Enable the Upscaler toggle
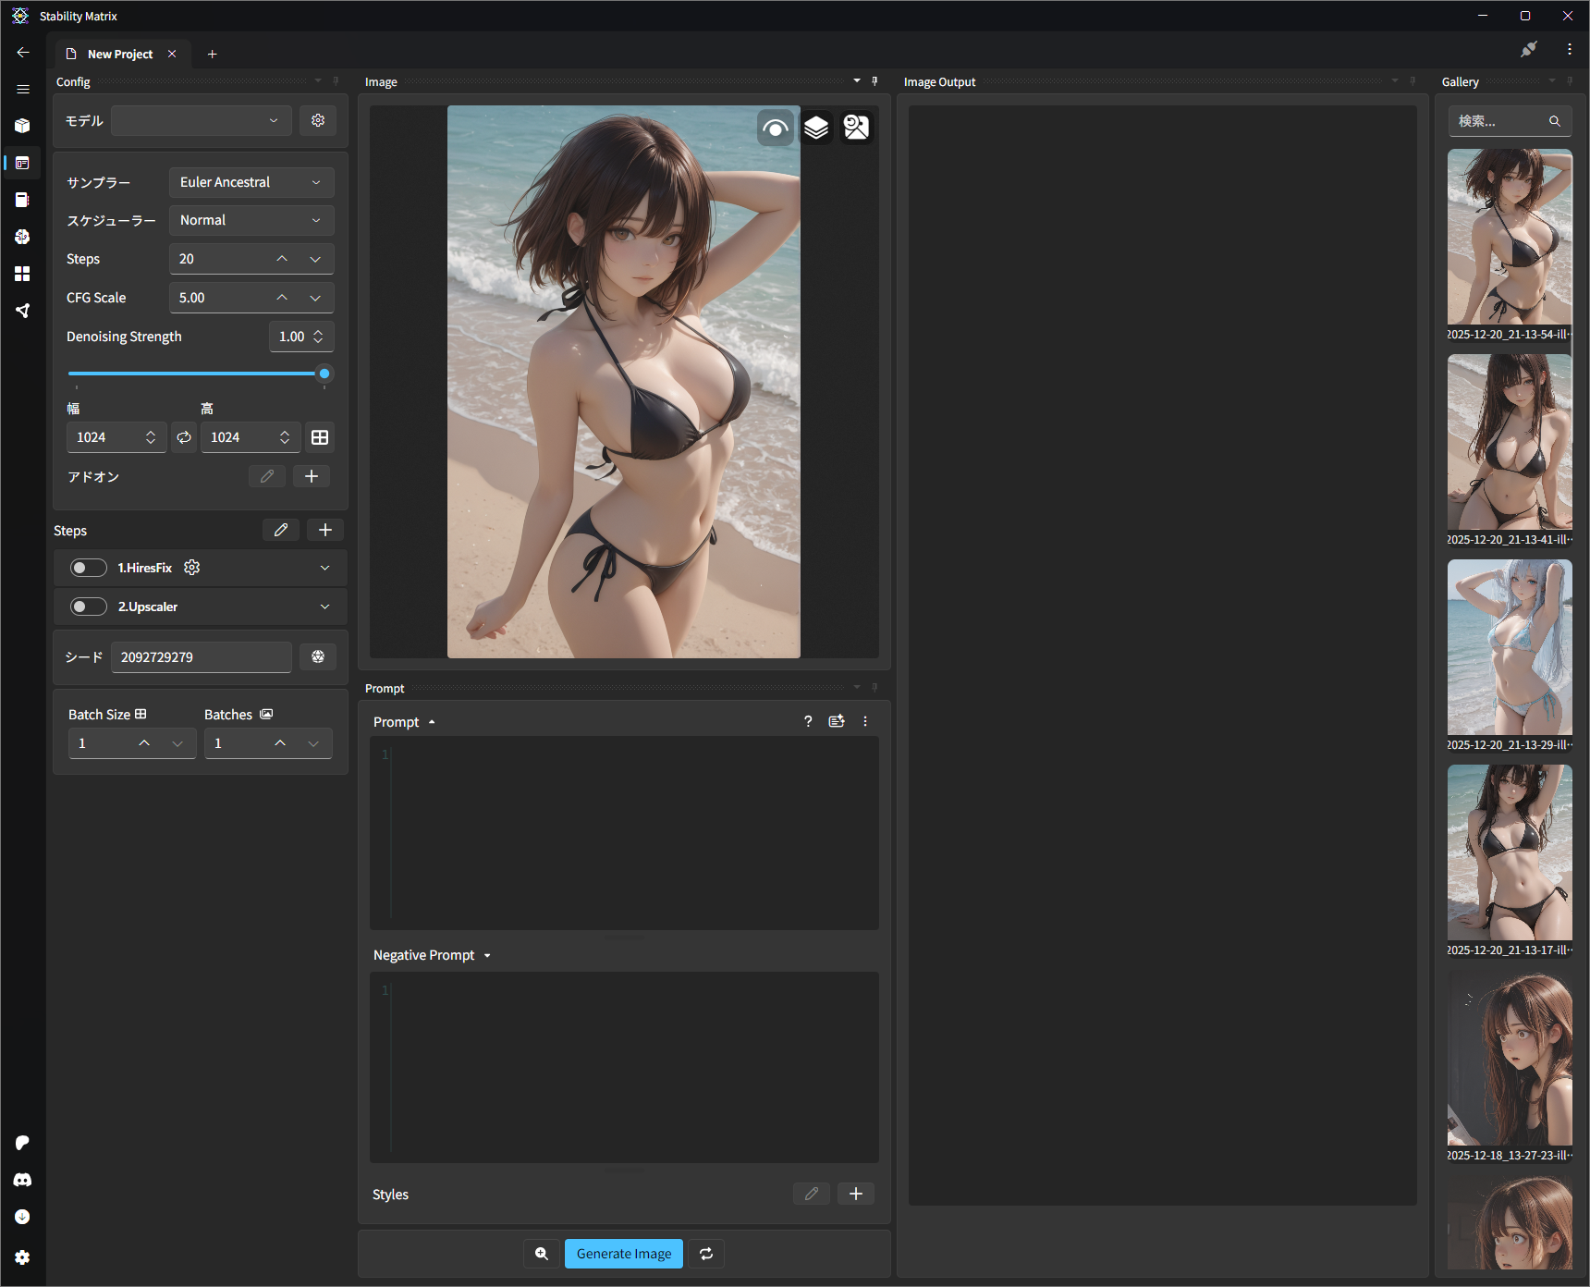 (89, 607)
